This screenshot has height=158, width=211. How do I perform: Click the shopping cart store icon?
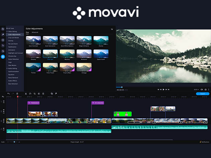112,29
